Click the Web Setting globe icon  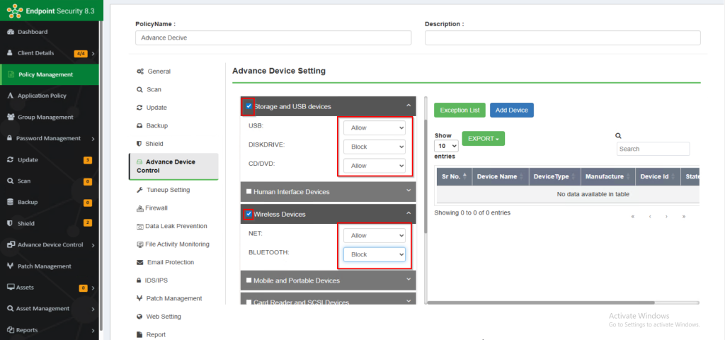140,317
